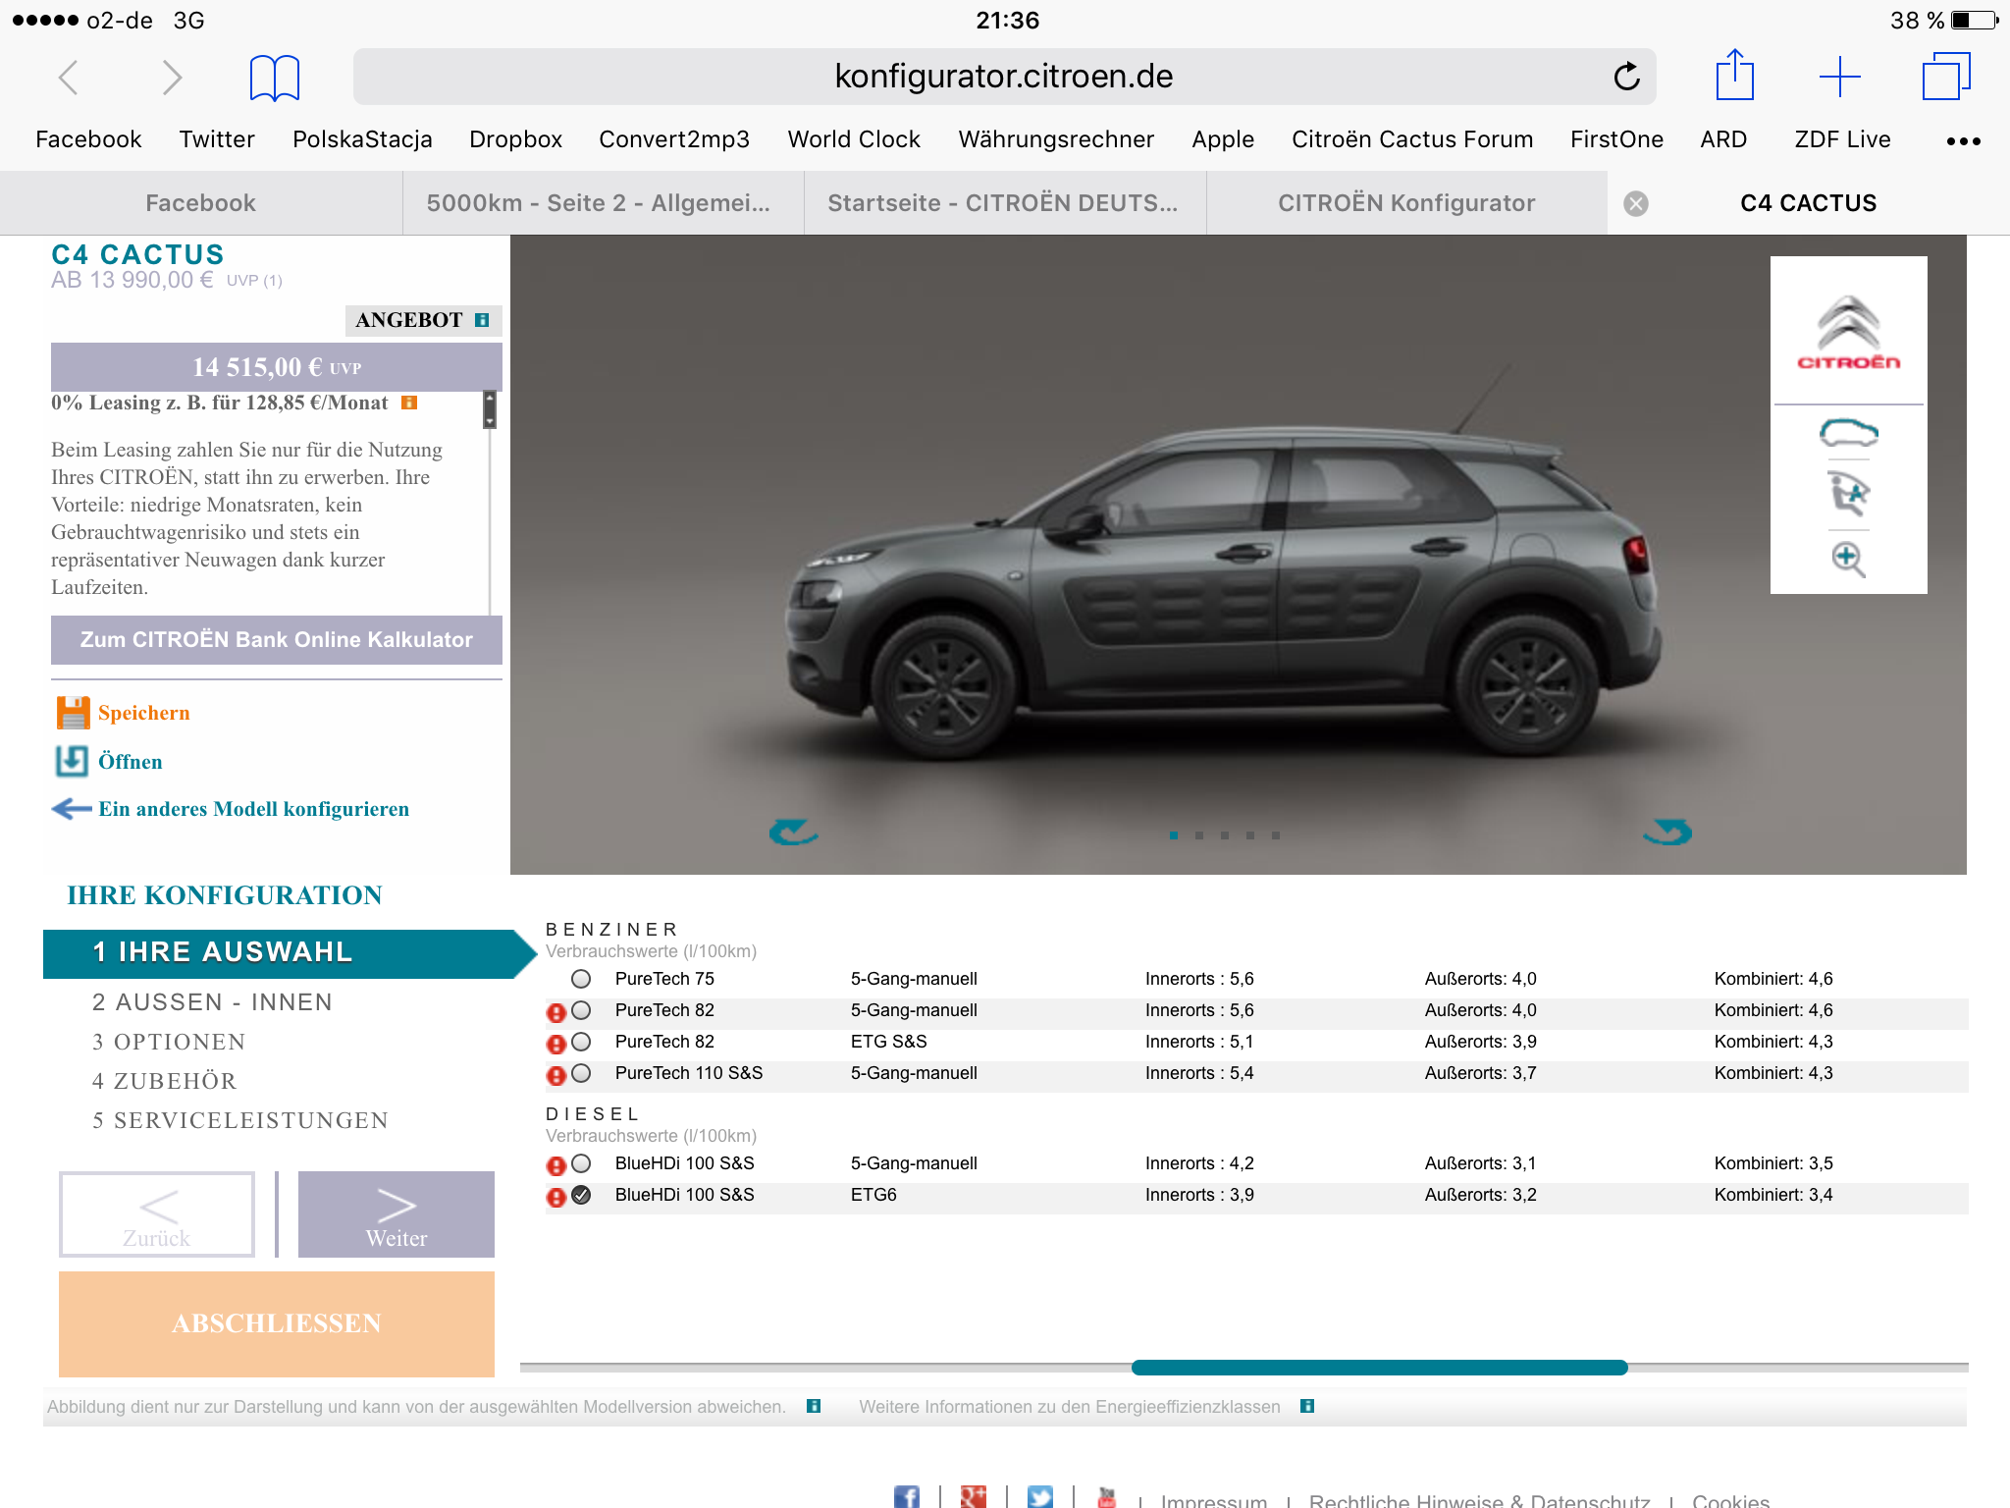Viewport: 2010px width, 1508px height.
Task: Open step 3 OPTIONEN
Action: pyautogui.click(x=169, y=1042)
